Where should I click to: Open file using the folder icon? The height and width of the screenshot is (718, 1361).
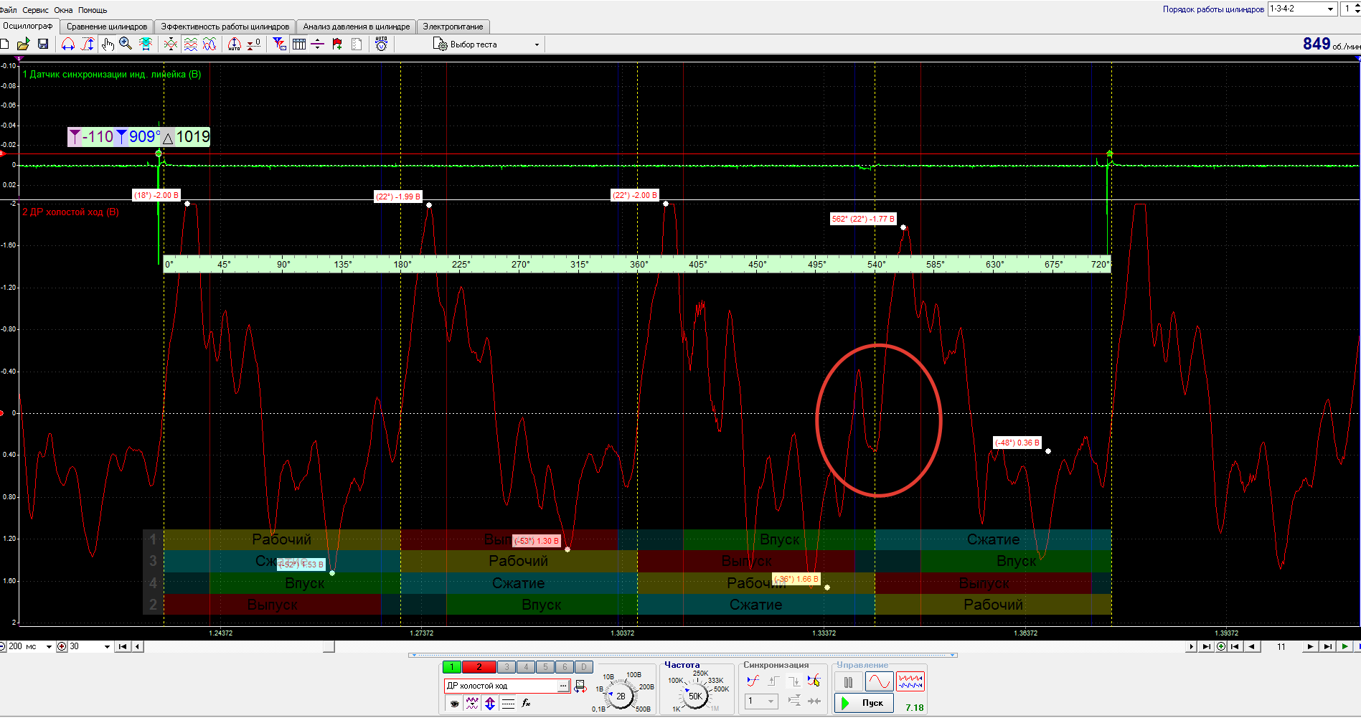24,44
